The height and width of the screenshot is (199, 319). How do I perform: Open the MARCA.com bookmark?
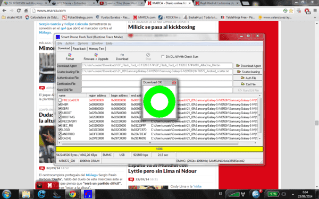coord(144,18)
